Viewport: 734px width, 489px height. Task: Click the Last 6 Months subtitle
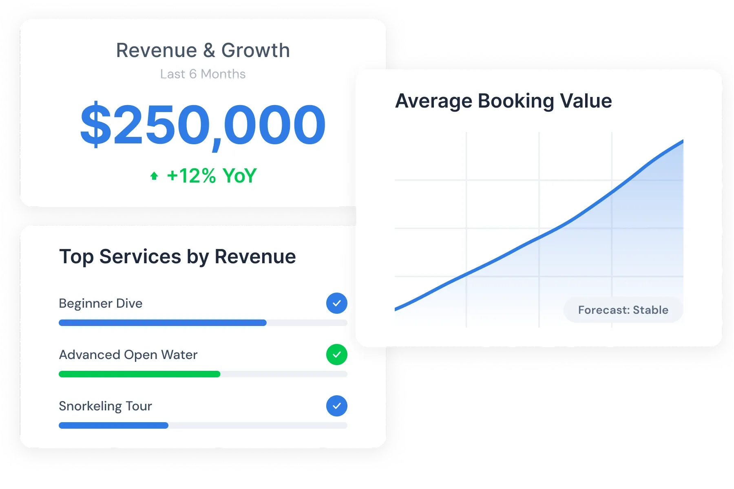pos(203,74)
